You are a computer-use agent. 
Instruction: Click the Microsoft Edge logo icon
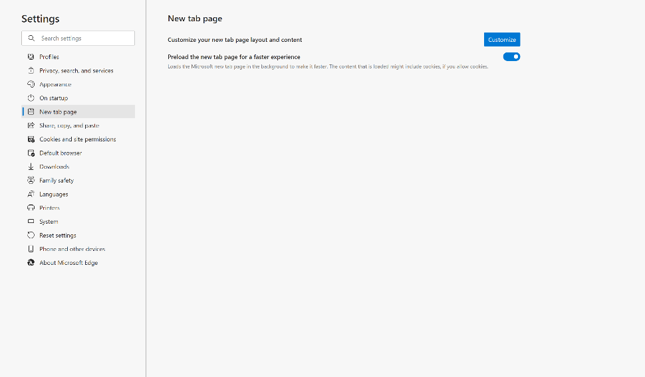(31, 262)
